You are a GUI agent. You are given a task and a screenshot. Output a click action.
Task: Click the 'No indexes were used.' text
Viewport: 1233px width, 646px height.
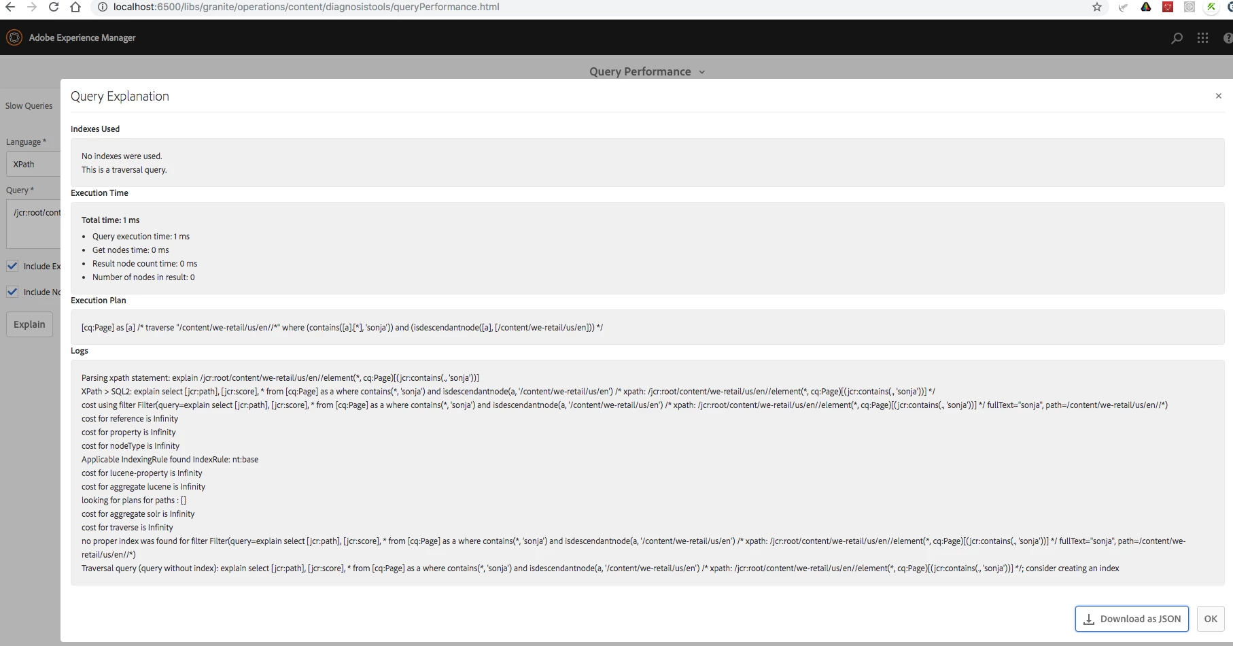(x=122, y=156)
